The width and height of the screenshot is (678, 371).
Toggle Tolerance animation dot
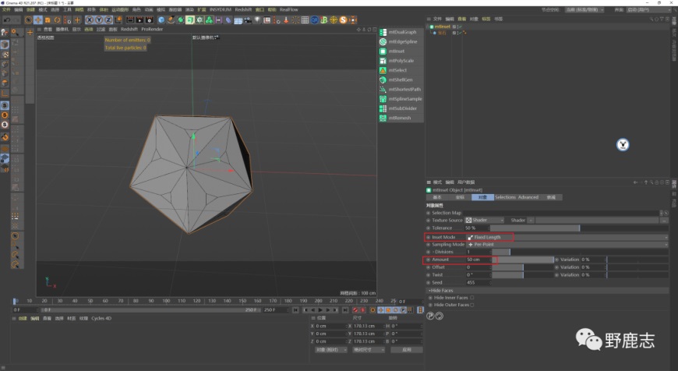429,228
